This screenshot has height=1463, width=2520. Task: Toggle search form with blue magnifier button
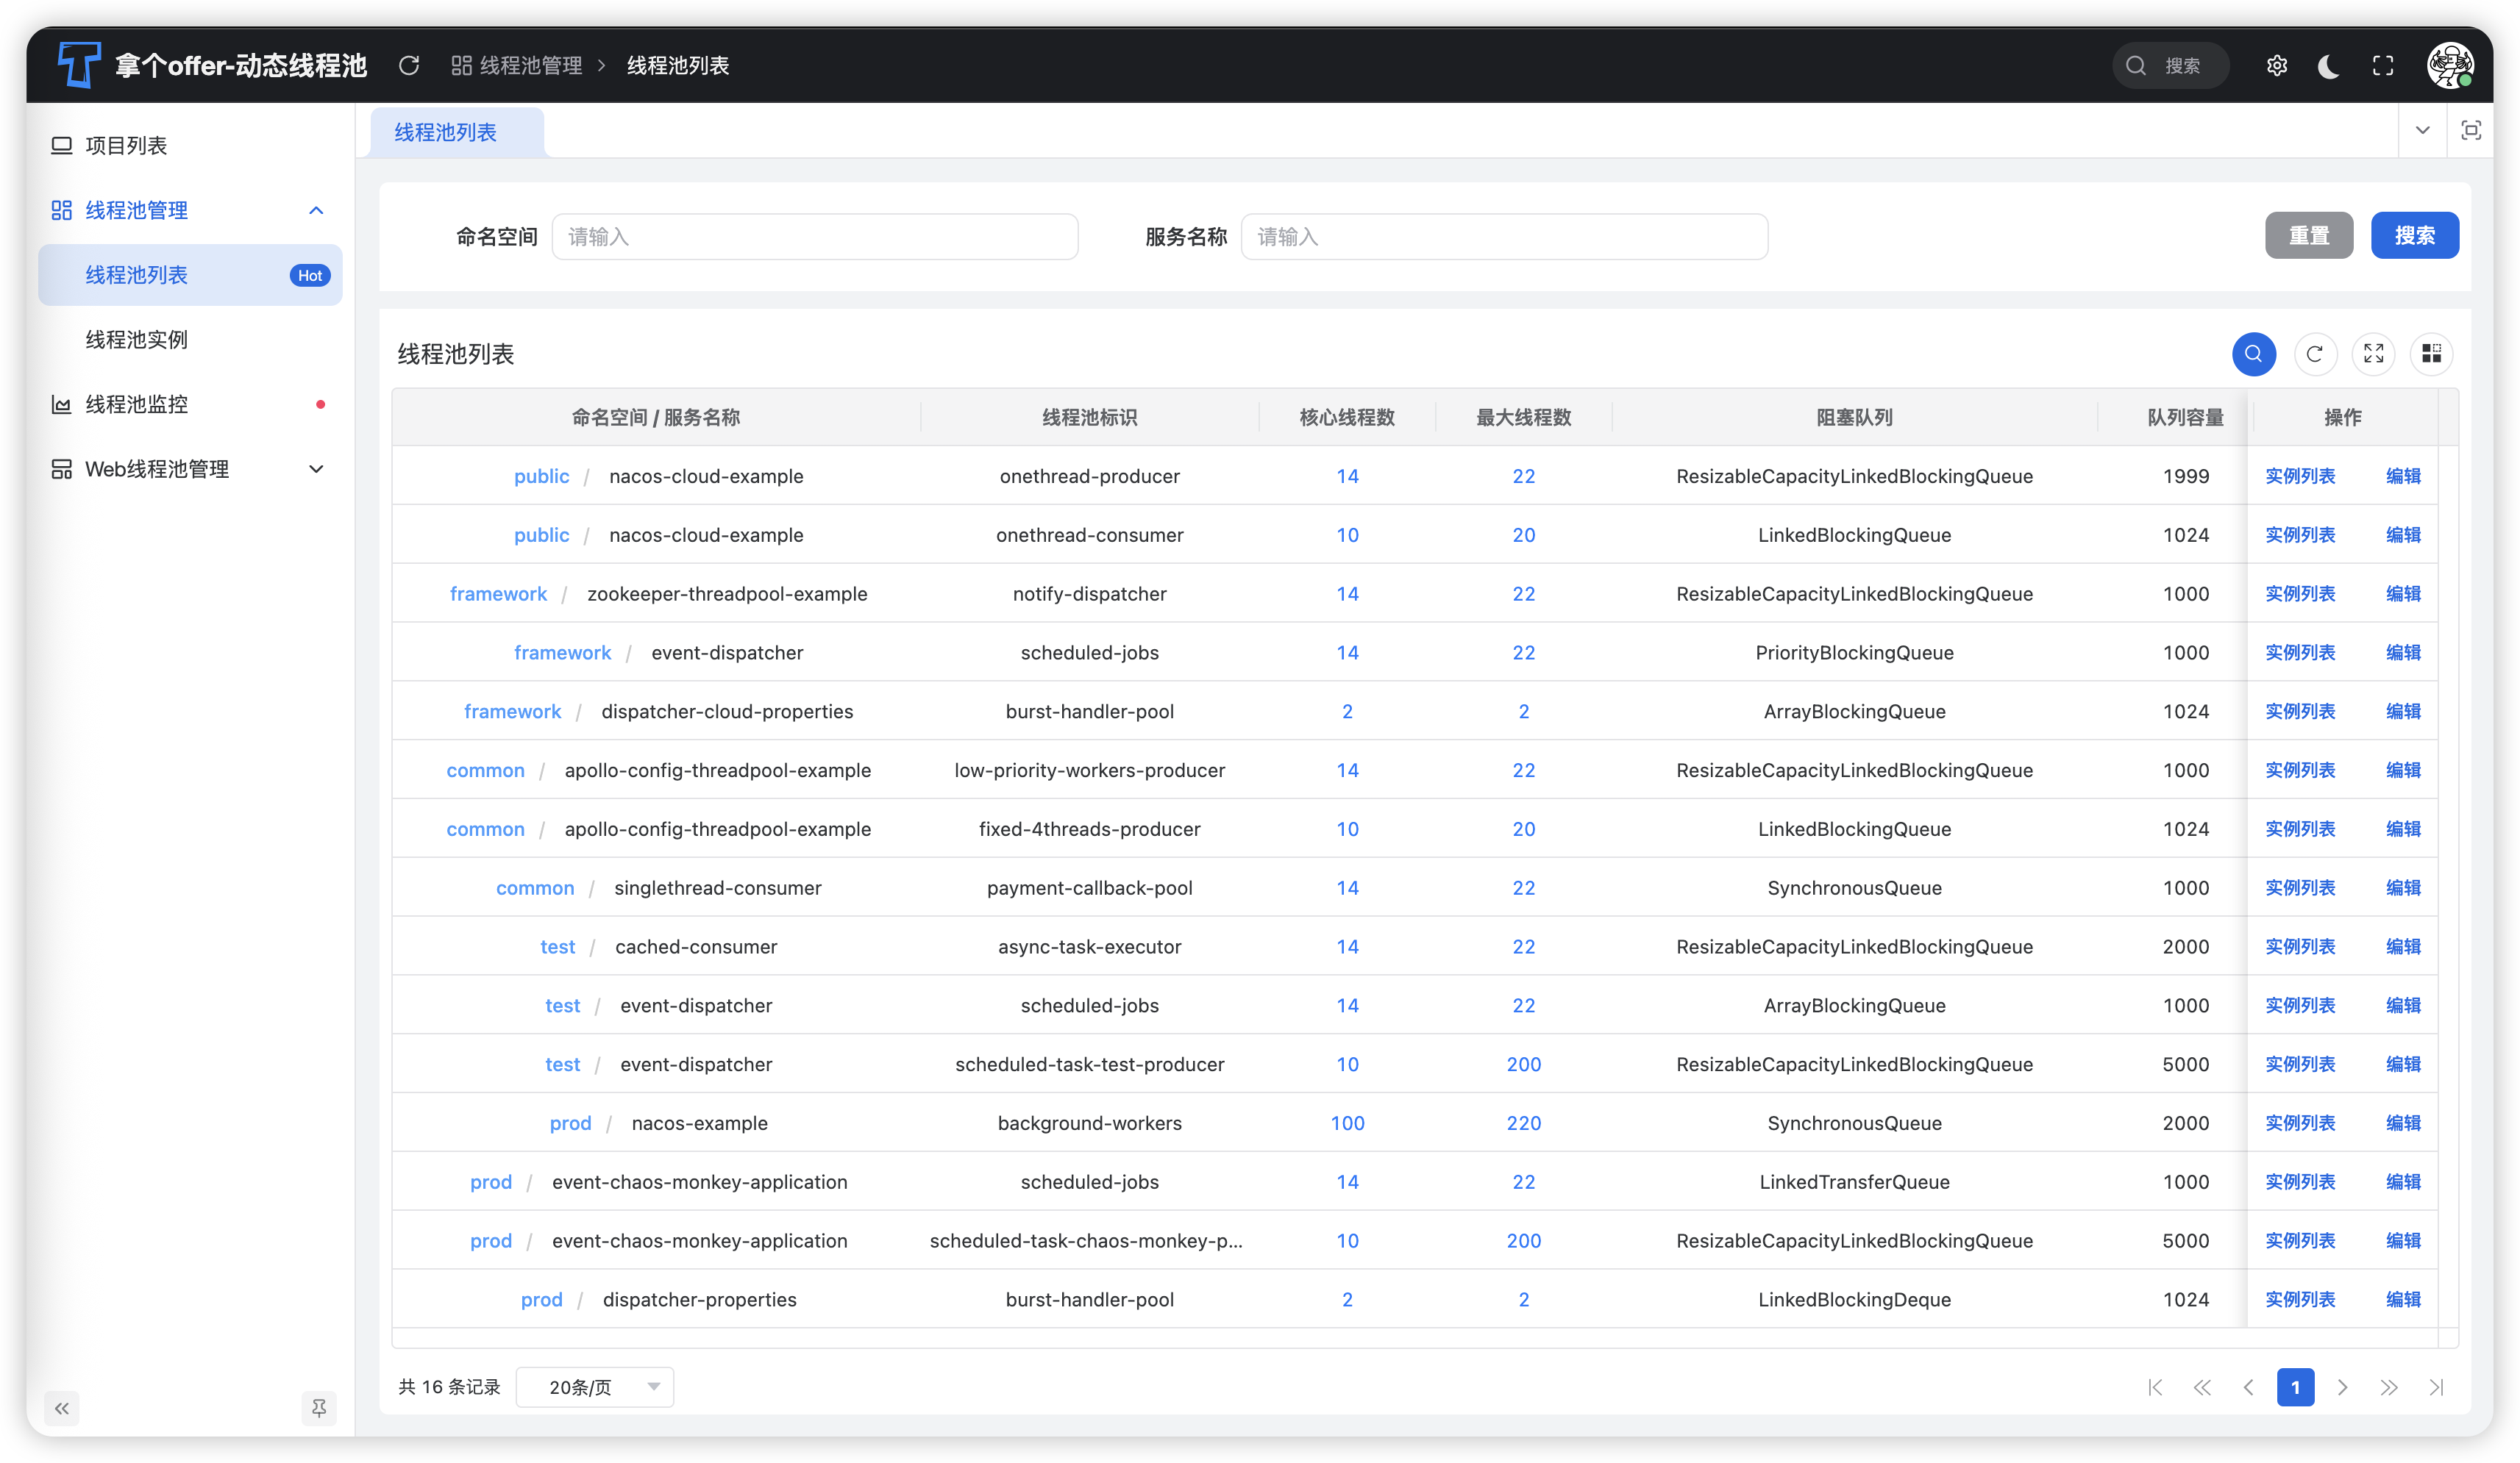[x=2254, y=354]
